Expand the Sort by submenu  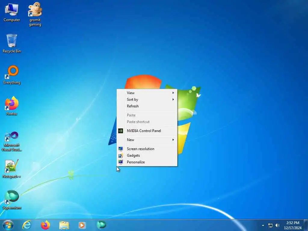click(x=147, y=100)
